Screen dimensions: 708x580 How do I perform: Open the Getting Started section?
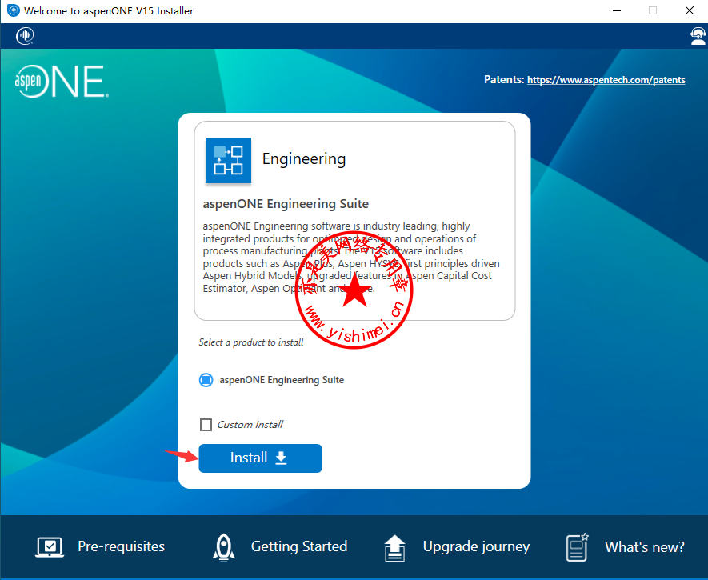click(x=299, y=546)
